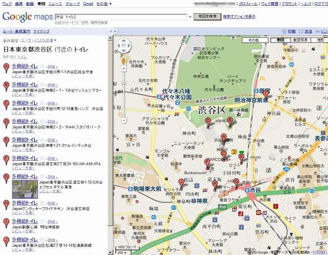Open the send email icon link

tap(305, 31)
